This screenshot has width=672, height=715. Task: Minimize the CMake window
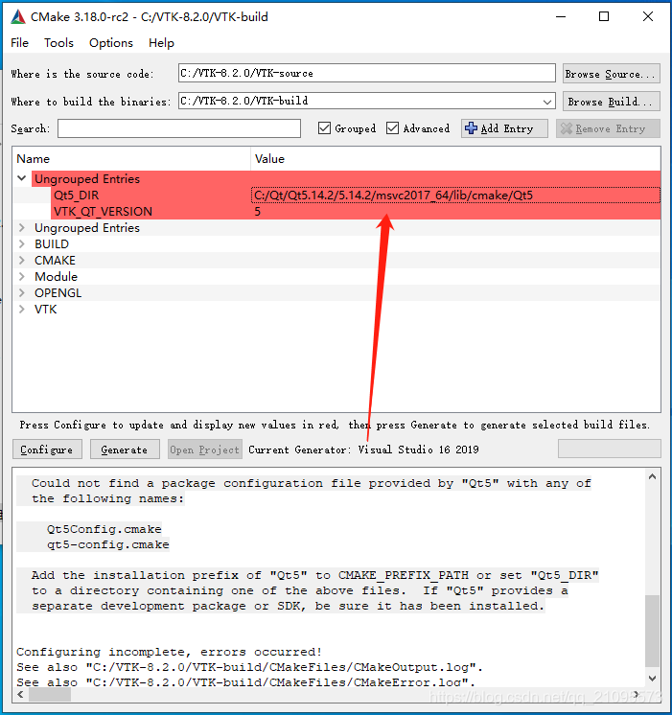click(x=561, y=17)
